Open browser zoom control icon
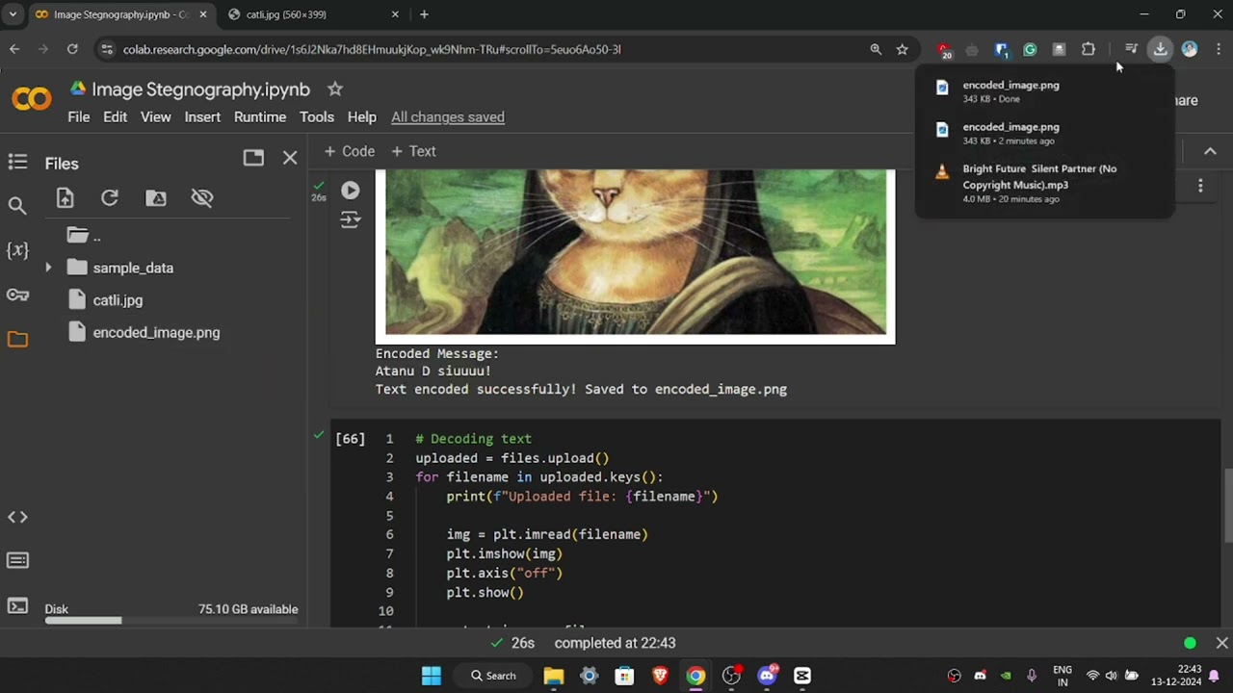This screenshot has width=1233, height=693. 876,49
